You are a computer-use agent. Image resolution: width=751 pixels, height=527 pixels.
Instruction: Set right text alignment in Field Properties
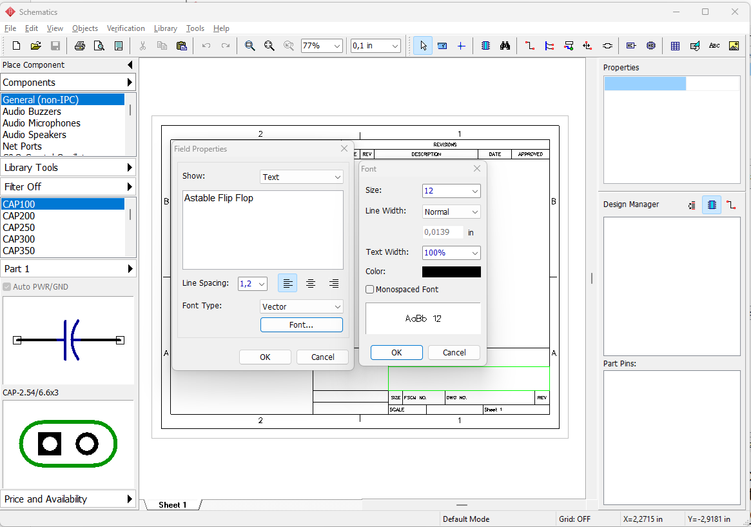pos(334,283)
